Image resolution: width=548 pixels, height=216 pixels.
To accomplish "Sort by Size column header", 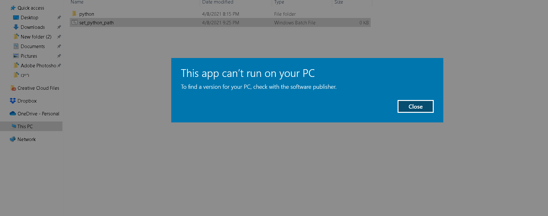I will [x=339, y=2].
